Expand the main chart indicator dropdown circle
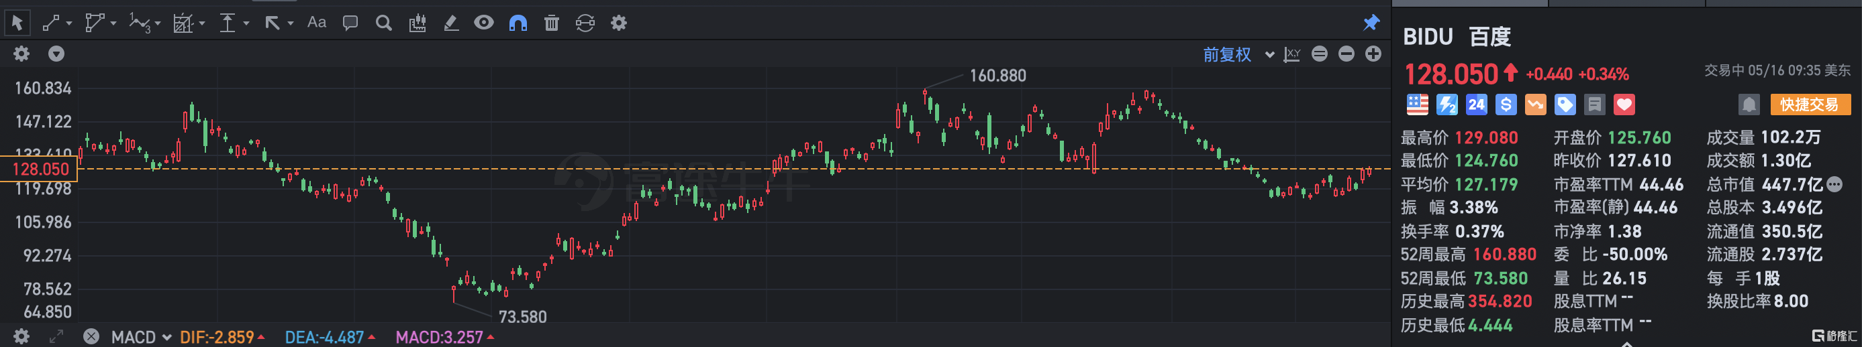The height and width of the screenshot is (347, 1862). (x=56, y=54)
